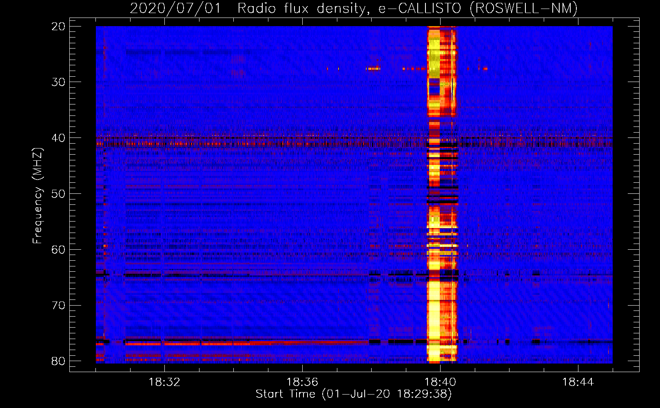Click the "18:44" time tick label
Image resolution: width=660 pixels, height=408 pixels.
pos(578,382)
